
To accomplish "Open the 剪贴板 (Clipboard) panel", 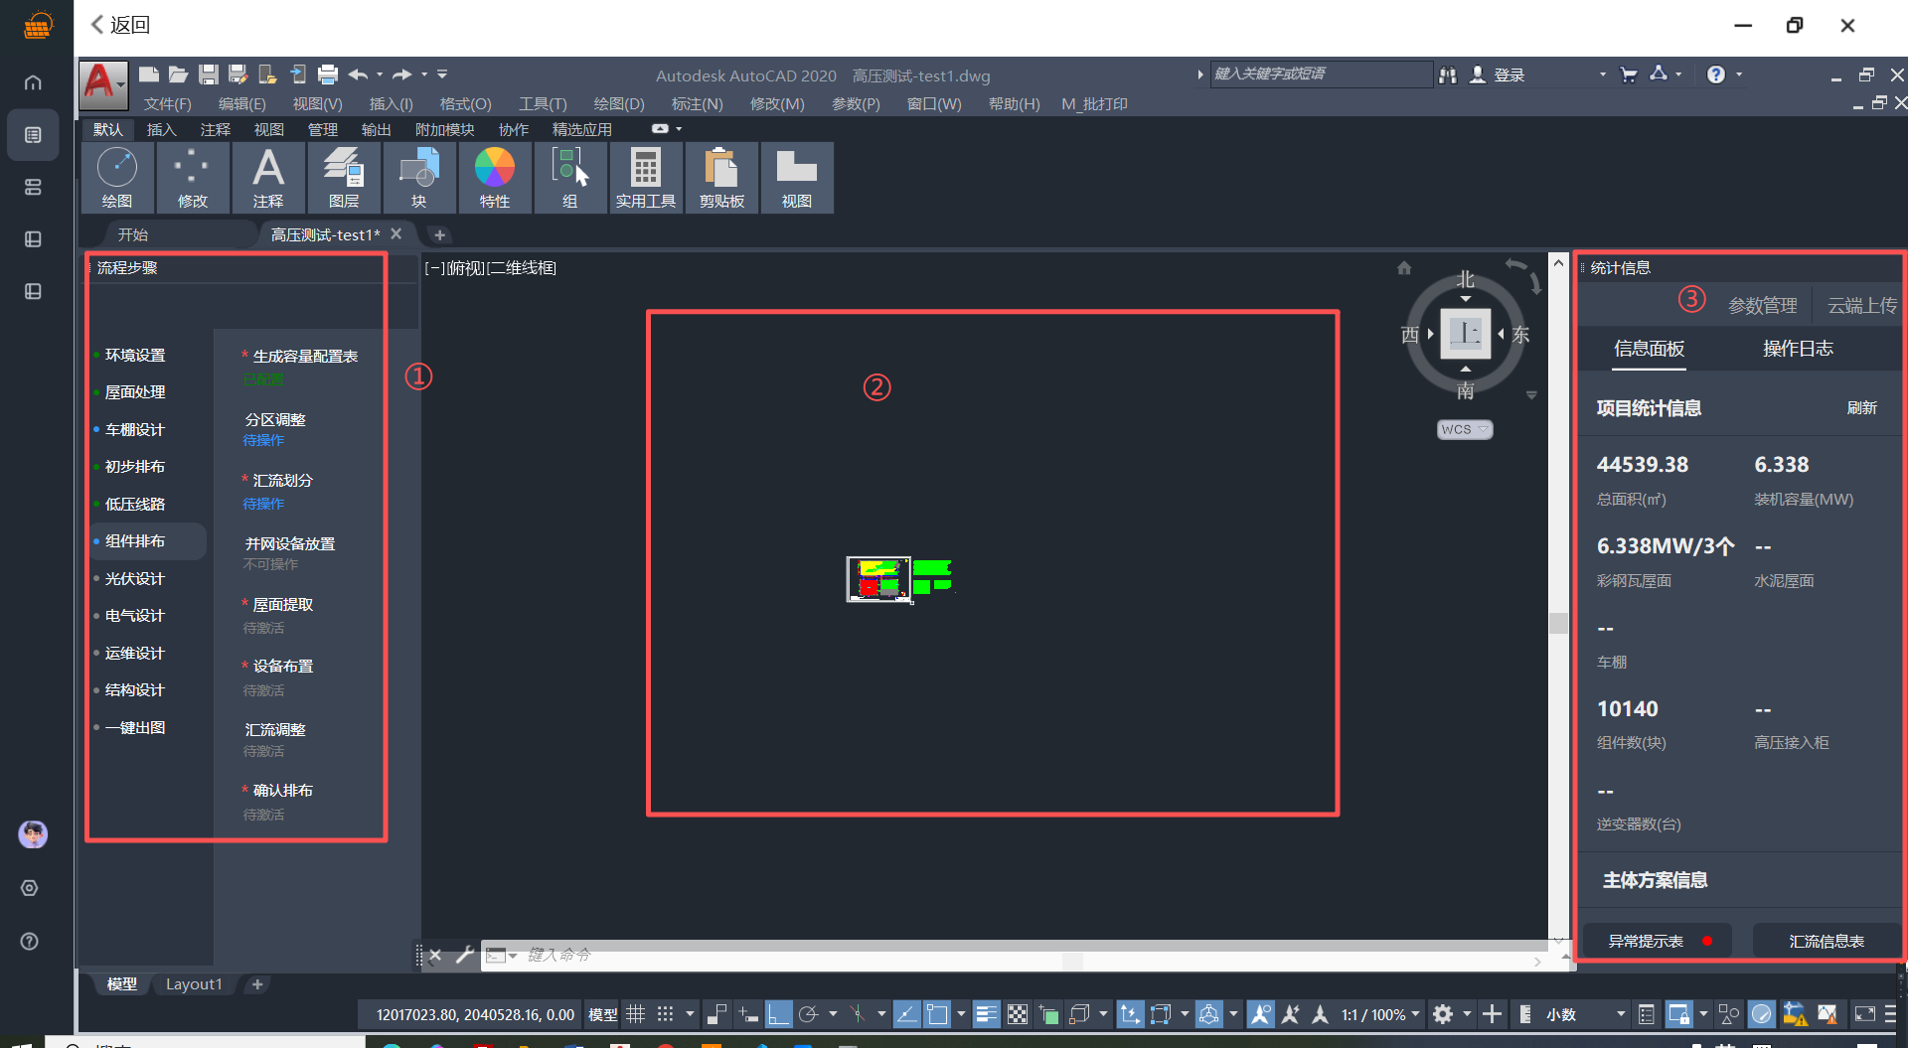I will click(x=721, y=177).
